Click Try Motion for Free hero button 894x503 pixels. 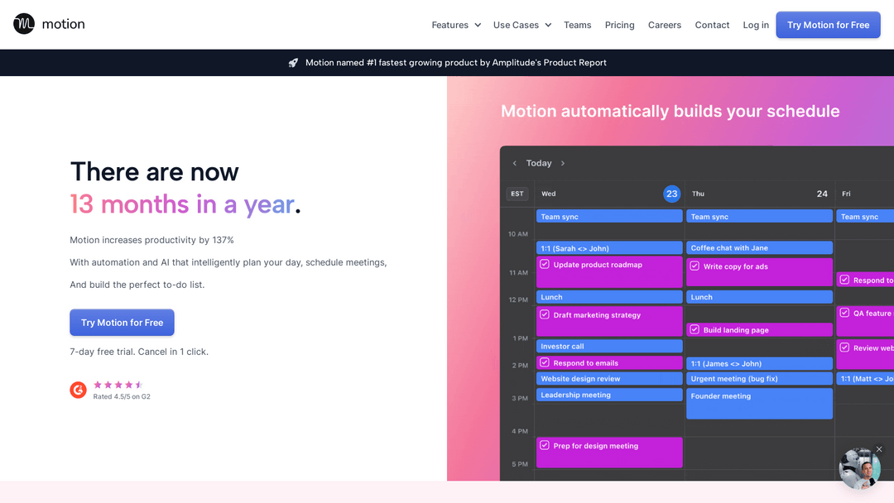point(122,323)
